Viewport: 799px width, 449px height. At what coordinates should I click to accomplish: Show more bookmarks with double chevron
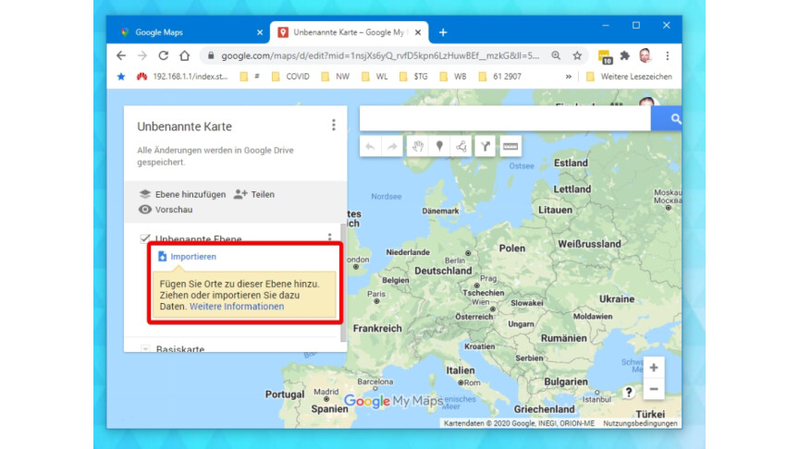[568, 77]
